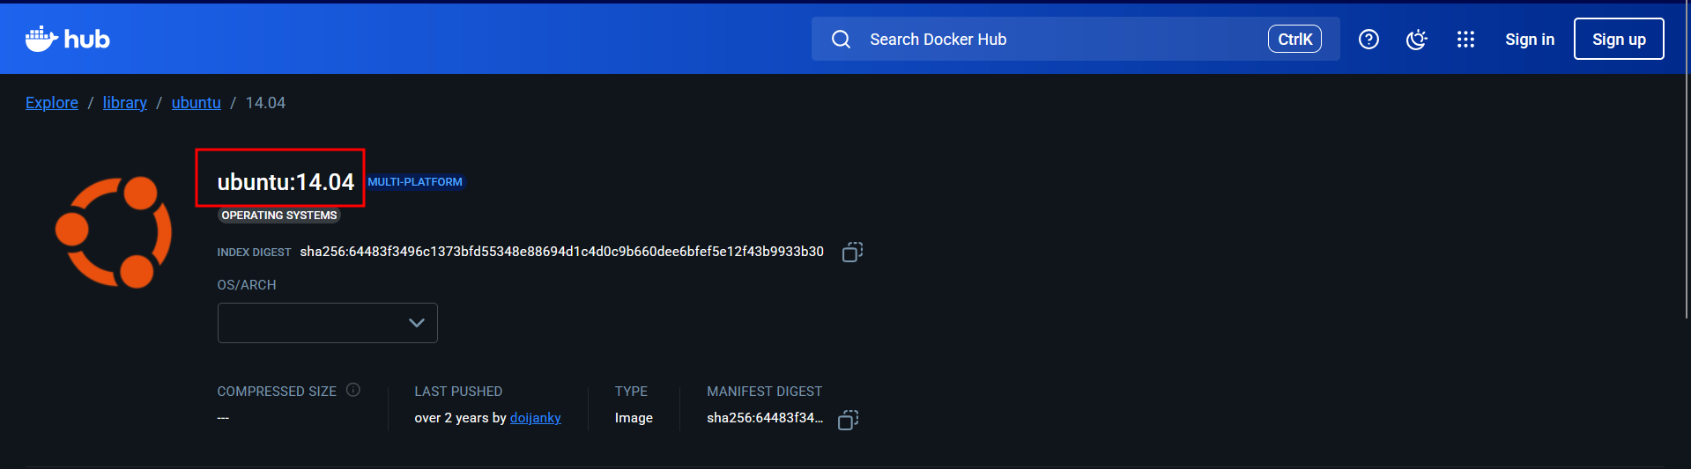This screenshot has width=1691, height=469.
Task: Navigate to ubuntu breadcrumb link
Action: 196,103
